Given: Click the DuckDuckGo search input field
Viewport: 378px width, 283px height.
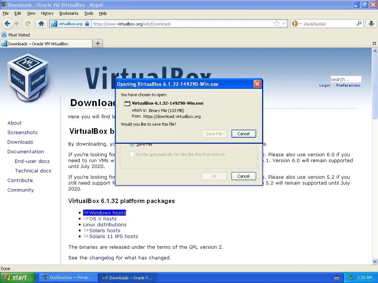Looking at the screenshot, I should [x=329, y=24].
